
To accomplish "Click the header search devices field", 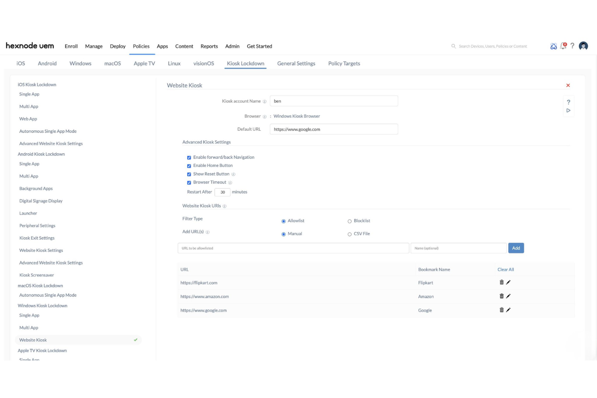I will tap(493, 46).
